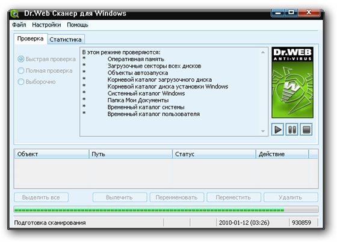The width and height of the screenshot is (337, 242).
Task: Click the Вылечить button
Action: point(120,197)
